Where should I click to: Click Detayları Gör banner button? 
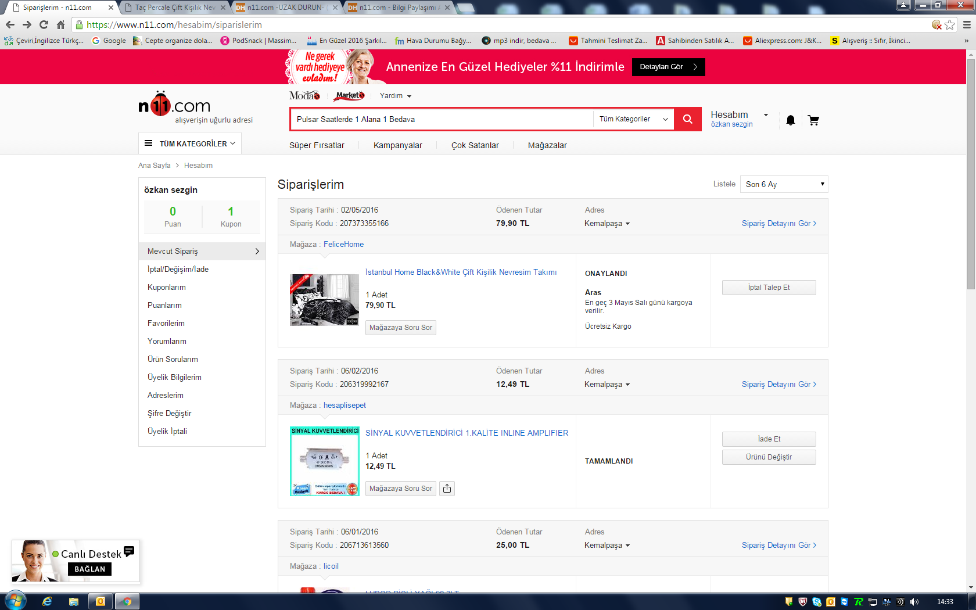point(668,67)
